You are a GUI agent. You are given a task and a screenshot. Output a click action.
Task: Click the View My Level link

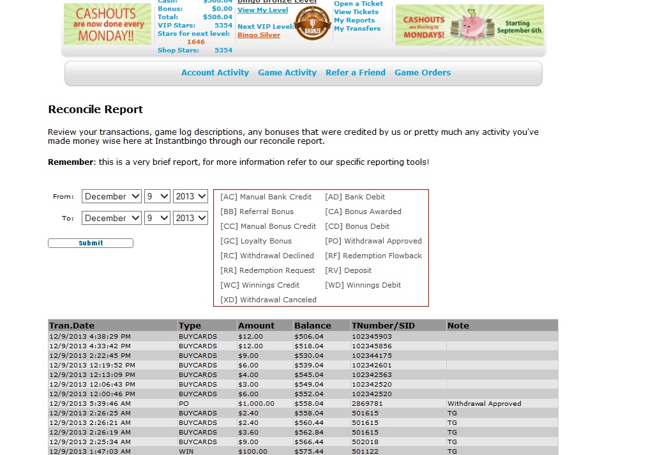262,10
